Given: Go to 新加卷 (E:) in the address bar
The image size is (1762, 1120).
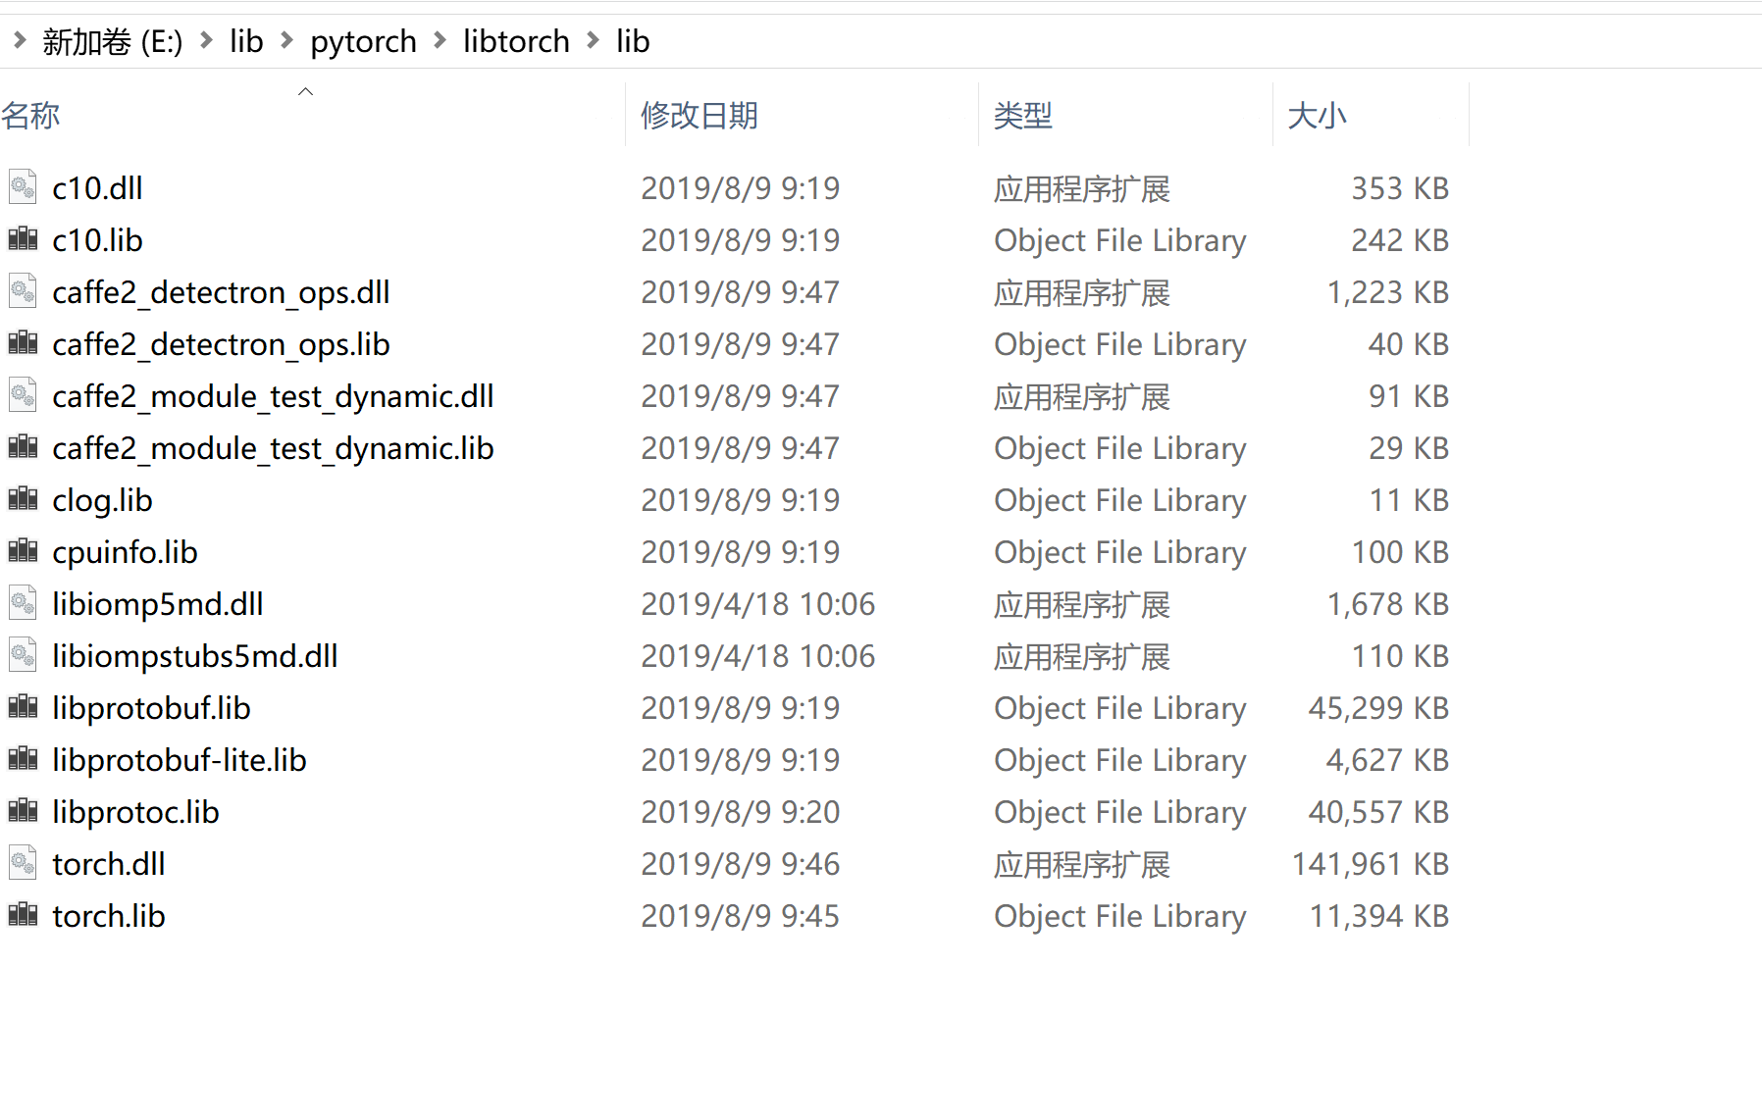Looking at the screenshot, I should click(113, 41).
